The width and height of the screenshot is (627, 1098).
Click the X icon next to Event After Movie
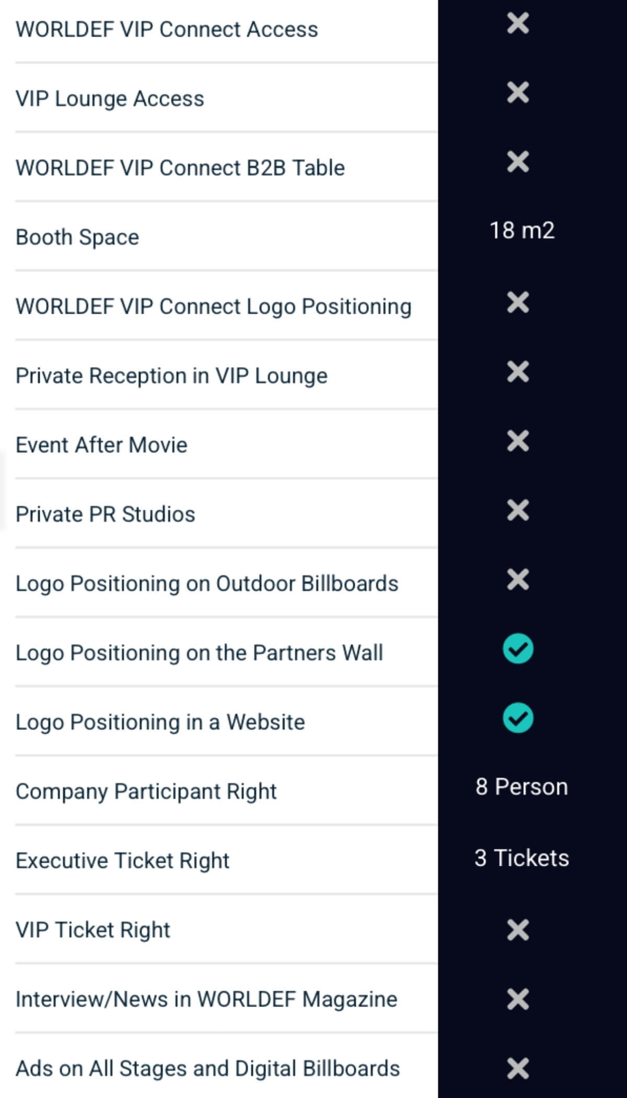pyautogui.click(x=518, y=441)
